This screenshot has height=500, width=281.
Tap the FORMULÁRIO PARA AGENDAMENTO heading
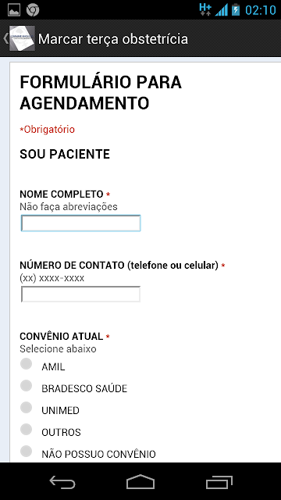tap(101, 93)
